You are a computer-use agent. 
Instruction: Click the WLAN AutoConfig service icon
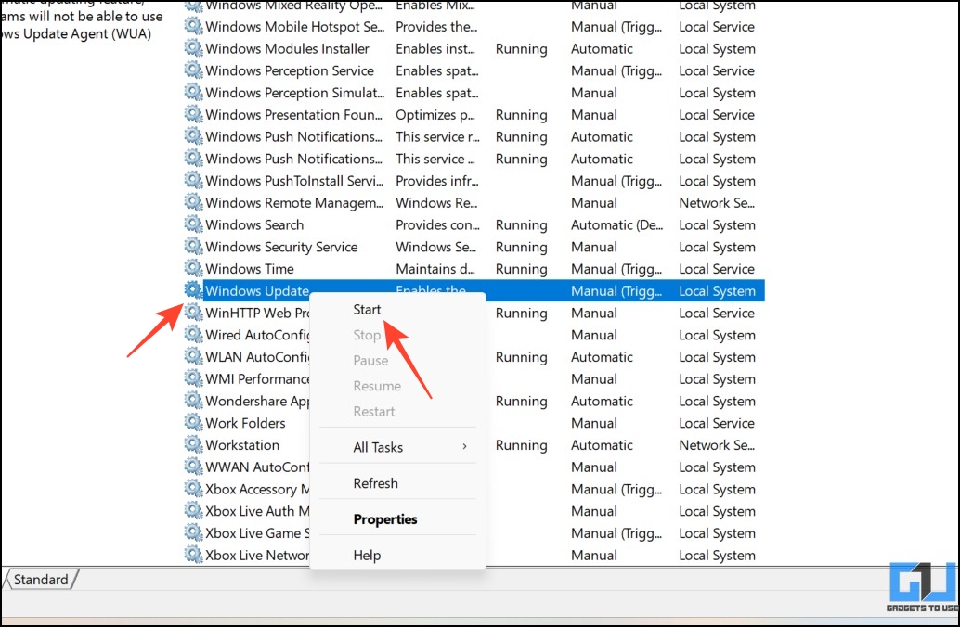(193, 356)
